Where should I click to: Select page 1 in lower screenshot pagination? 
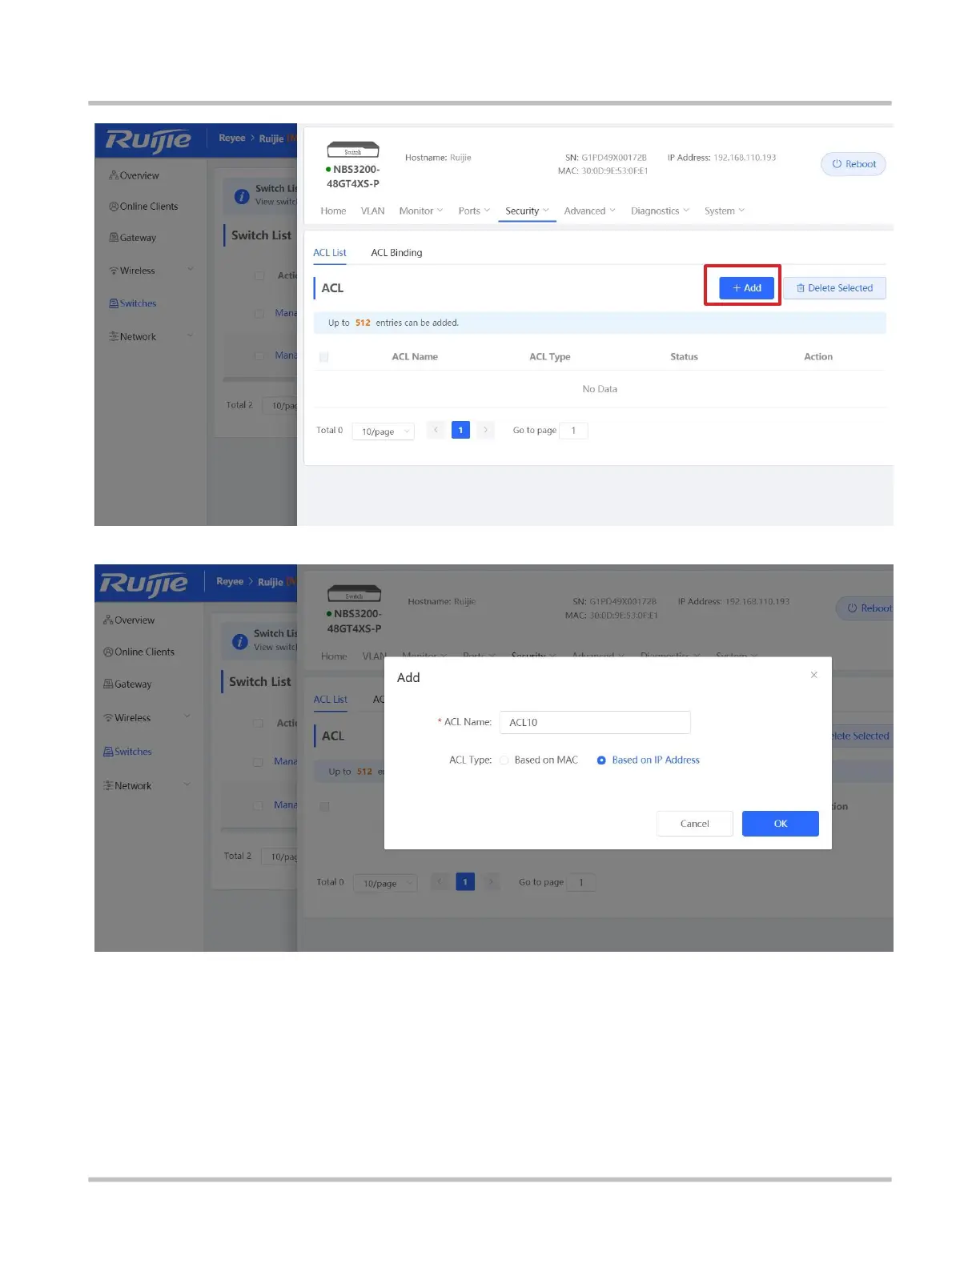(465, 881)
